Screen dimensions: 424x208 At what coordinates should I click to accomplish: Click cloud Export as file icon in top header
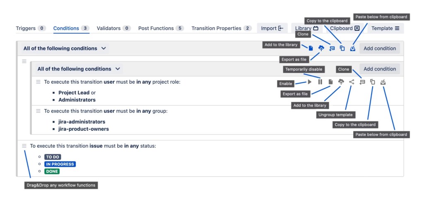321,48
